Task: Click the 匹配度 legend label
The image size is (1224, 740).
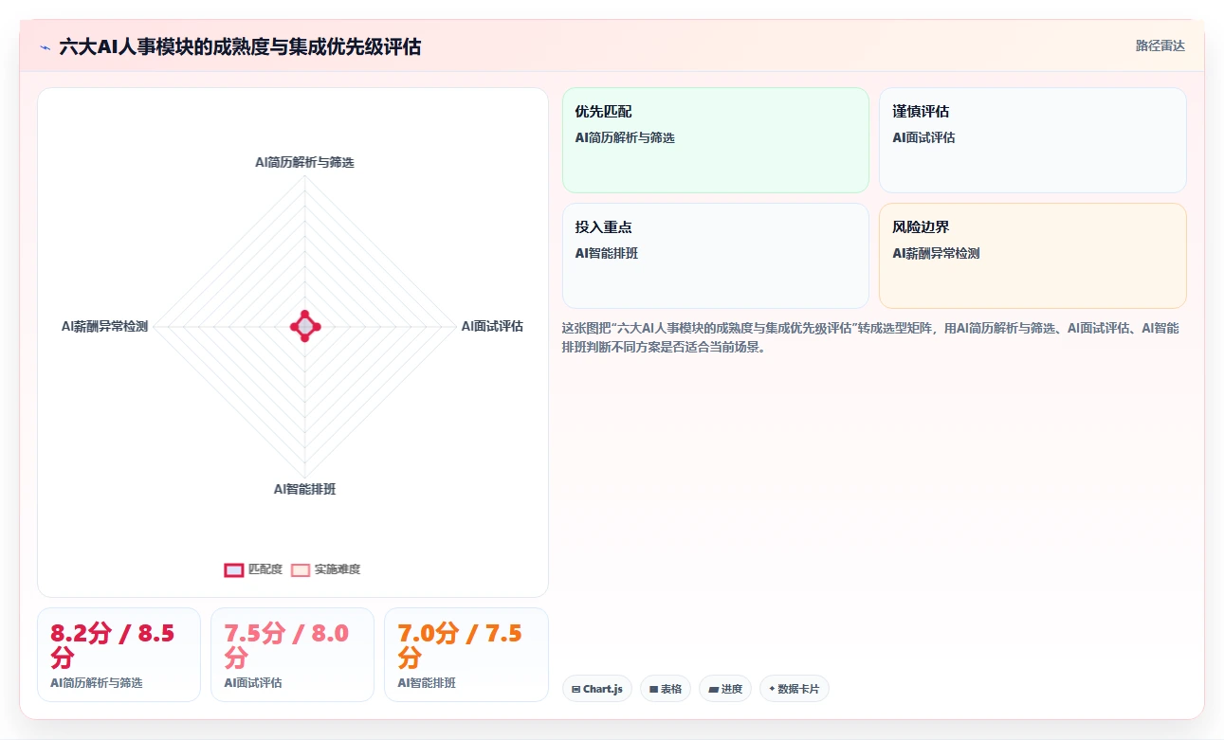Action: tap(265, 569)
